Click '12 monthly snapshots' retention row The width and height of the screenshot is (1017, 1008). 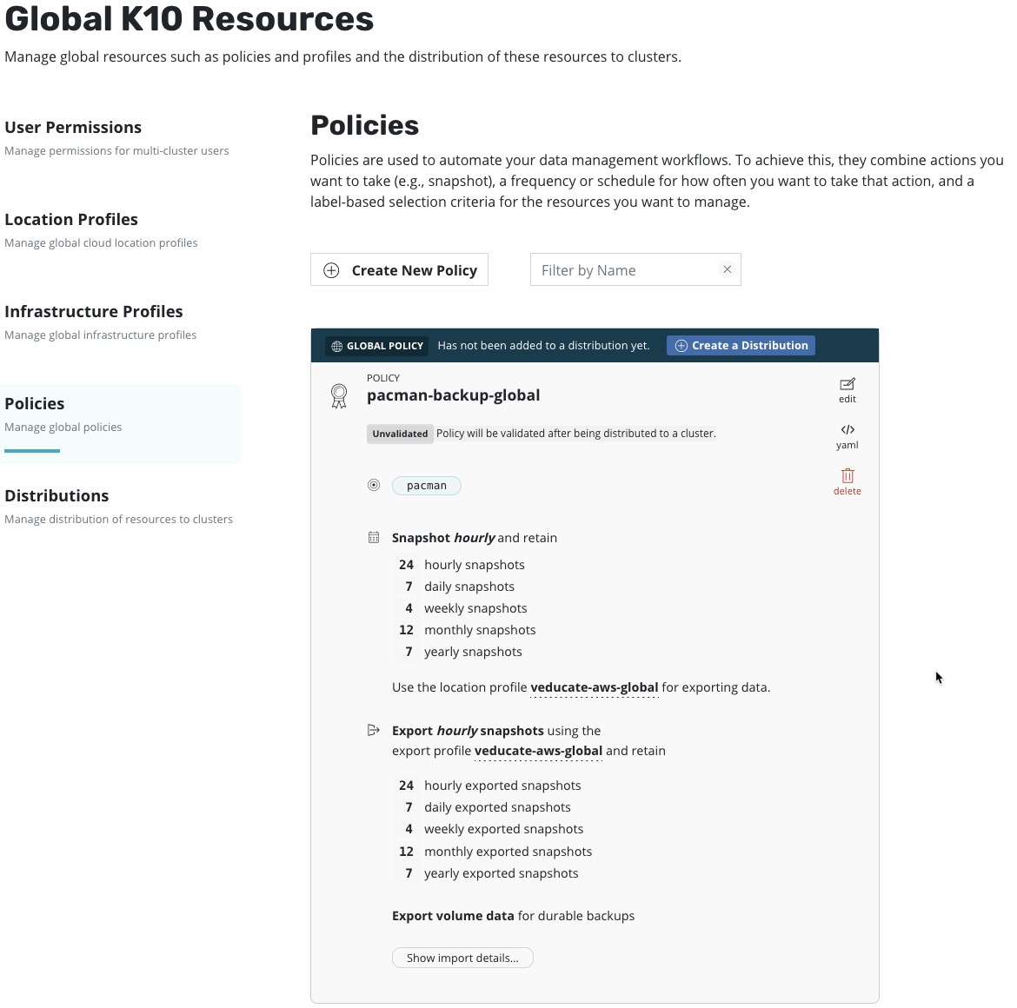pyautogui.click(x=467, y=630)
